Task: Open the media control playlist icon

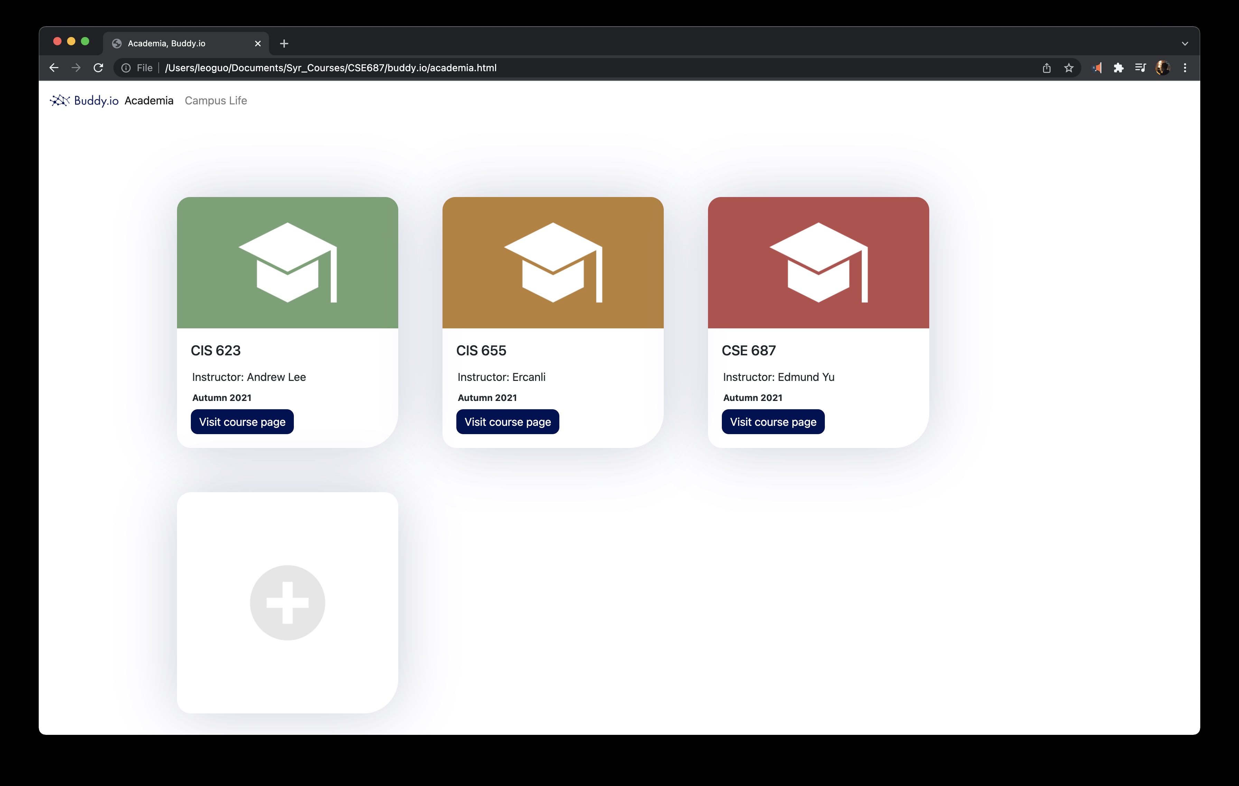Action: point(1140,68)
